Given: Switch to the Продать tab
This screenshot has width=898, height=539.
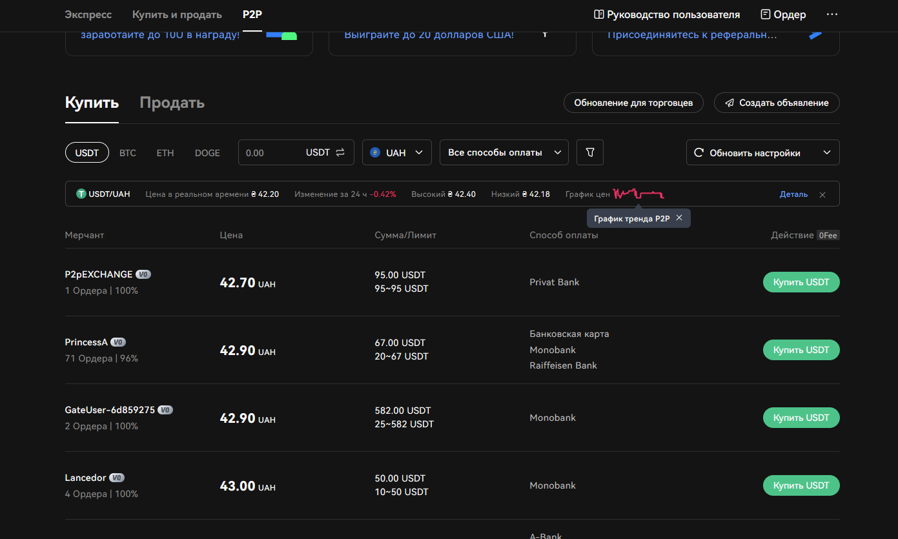Looking at the screenshot, I should (172, 102).
